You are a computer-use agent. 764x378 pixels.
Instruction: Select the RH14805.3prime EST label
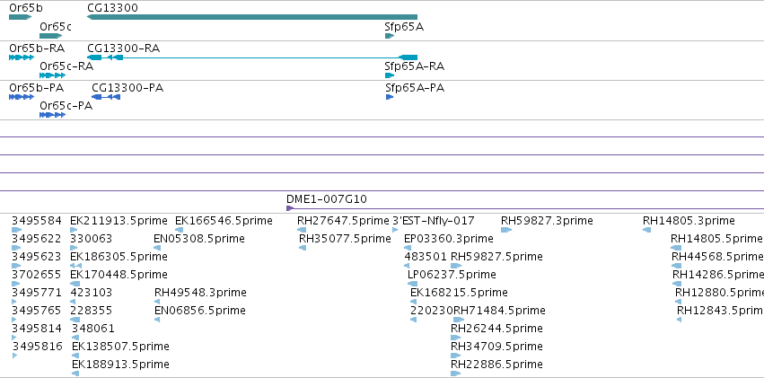(x=689, y=221)
